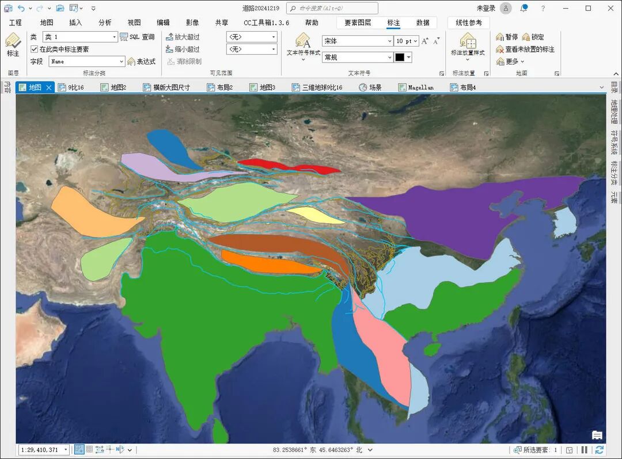Expand 文本符号样式 gallery
The image size is (622, 459).
pyautogui.click(x=303, y=59)
